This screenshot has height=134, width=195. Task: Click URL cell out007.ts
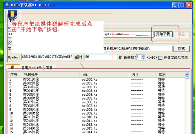(x=90, y=106)
